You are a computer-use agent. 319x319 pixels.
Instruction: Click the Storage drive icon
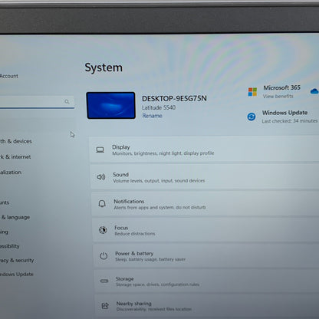click(104, 281)
